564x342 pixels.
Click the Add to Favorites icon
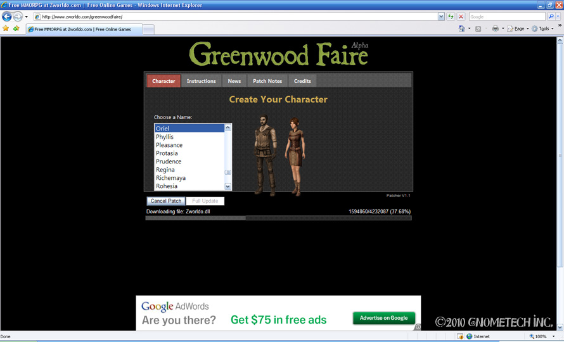[16, 28]
